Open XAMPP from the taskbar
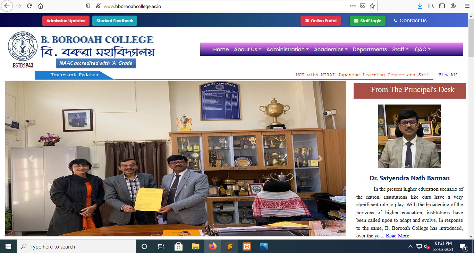The height and width of the screenshot is (253, 474). pyautogui.click(x=247, y=246)
